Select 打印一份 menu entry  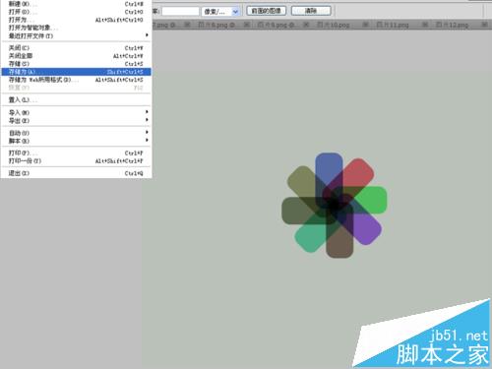[x=76, y=161]
